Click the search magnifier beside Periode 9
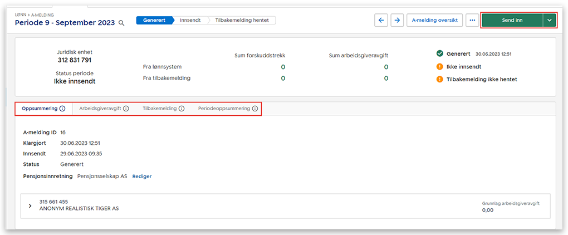The width and height of the screenshot is (568, 235). pyautogui.click(x=121, y=23)
